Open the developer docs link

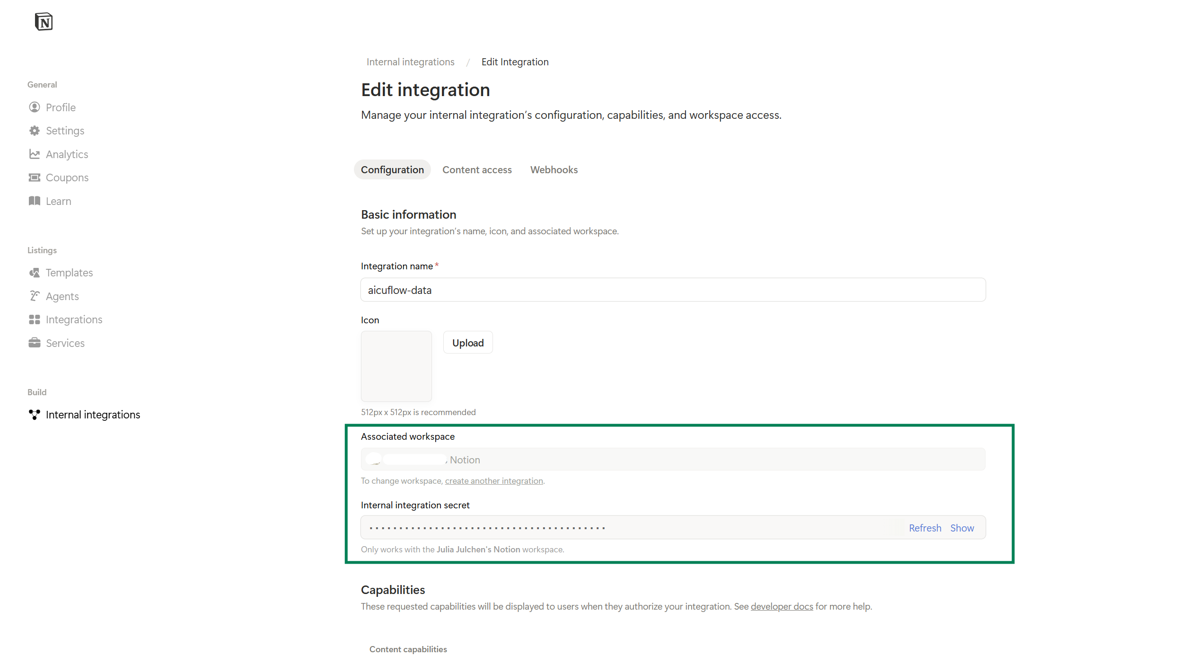tap(782, 607)
